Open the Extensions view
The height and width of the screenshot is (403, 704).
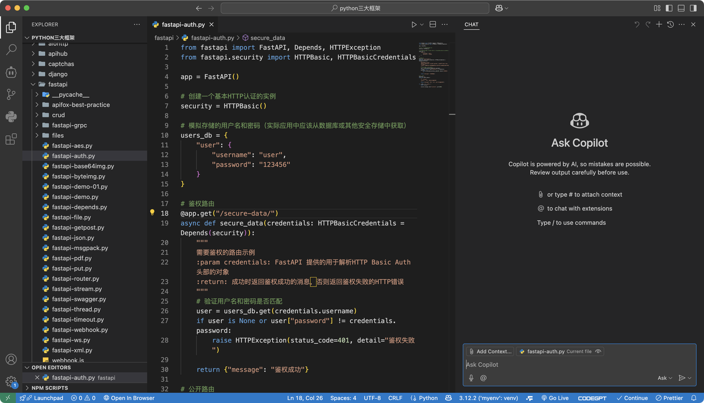point(11,139)
